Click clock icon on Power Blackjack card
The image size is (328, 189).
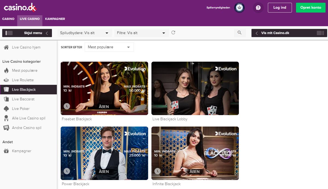click(x=67, y=171)
